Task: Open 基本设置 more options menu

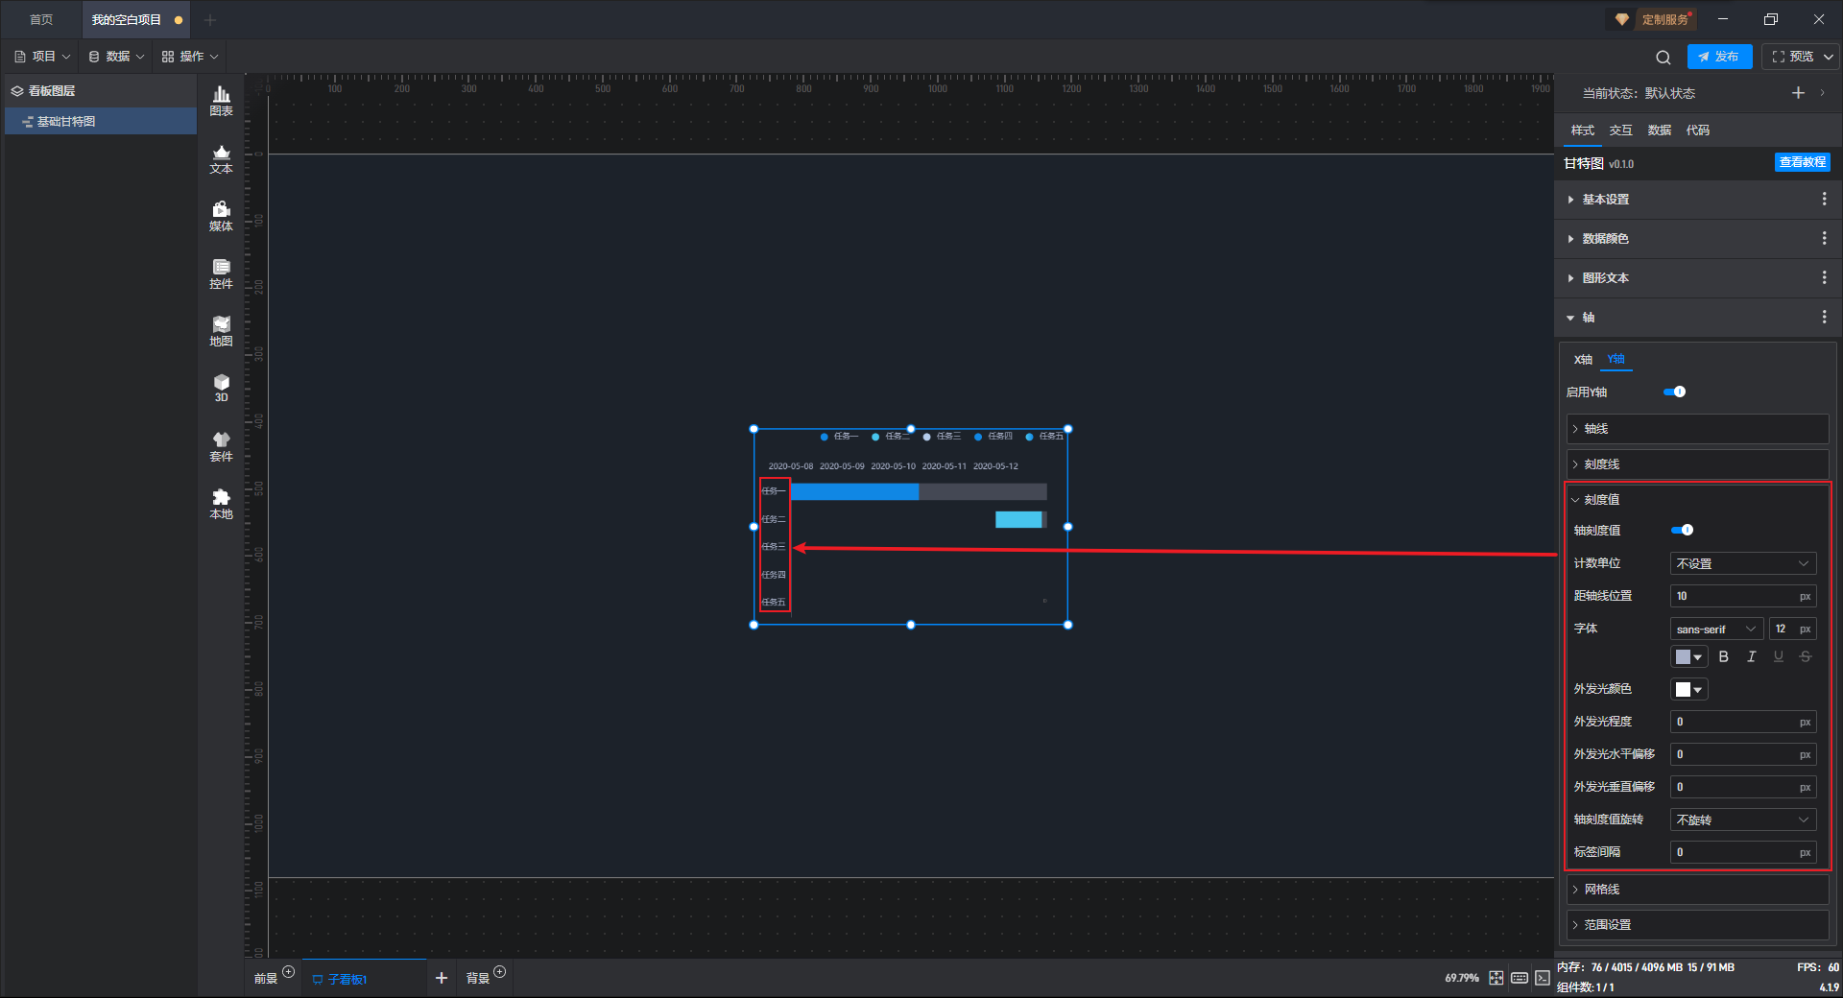Action: [x=1824, y=199]
